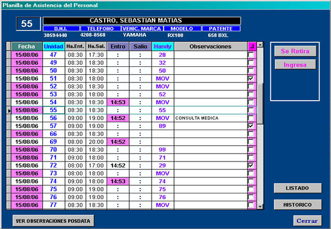Click Handy value MOV for unit 51
331x229 pixels.
point(162,78)
